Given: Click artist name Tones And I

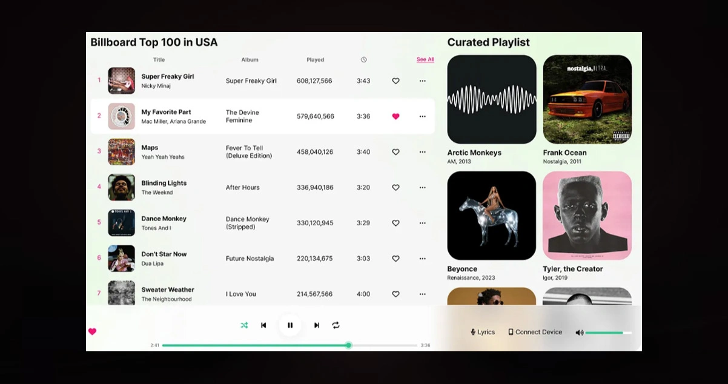Looking at the screenshot, I should point(156,228).
